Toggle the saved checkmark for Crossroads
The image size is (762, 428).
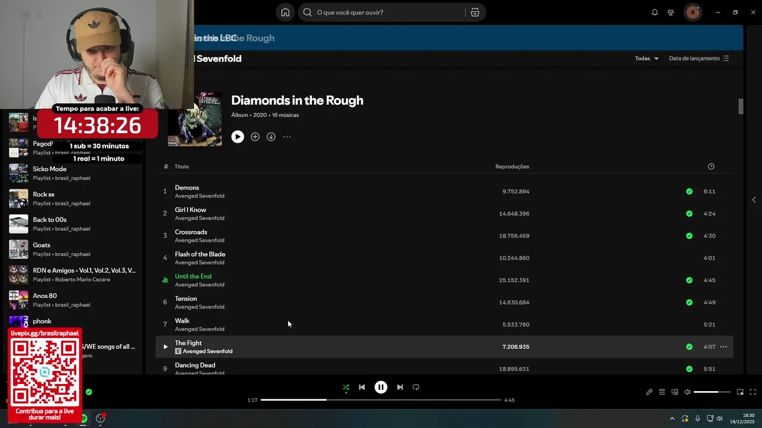(689, 235)
